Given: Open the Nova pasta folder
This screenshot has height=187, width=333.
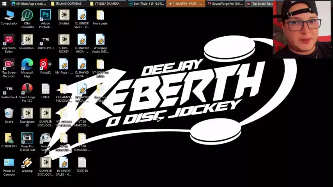Looking at the screenshot, I should coord(100,16).
